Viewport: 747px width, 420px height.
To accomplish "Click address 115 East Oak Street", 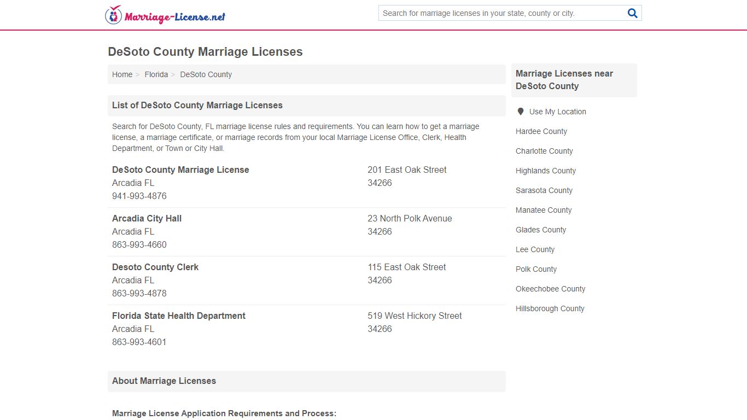I will pos(407,267).
